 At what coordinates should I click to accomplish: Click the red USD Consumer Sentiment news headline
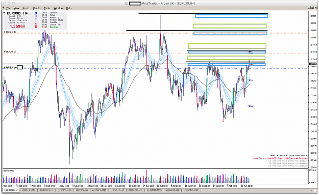pos(280,158)
